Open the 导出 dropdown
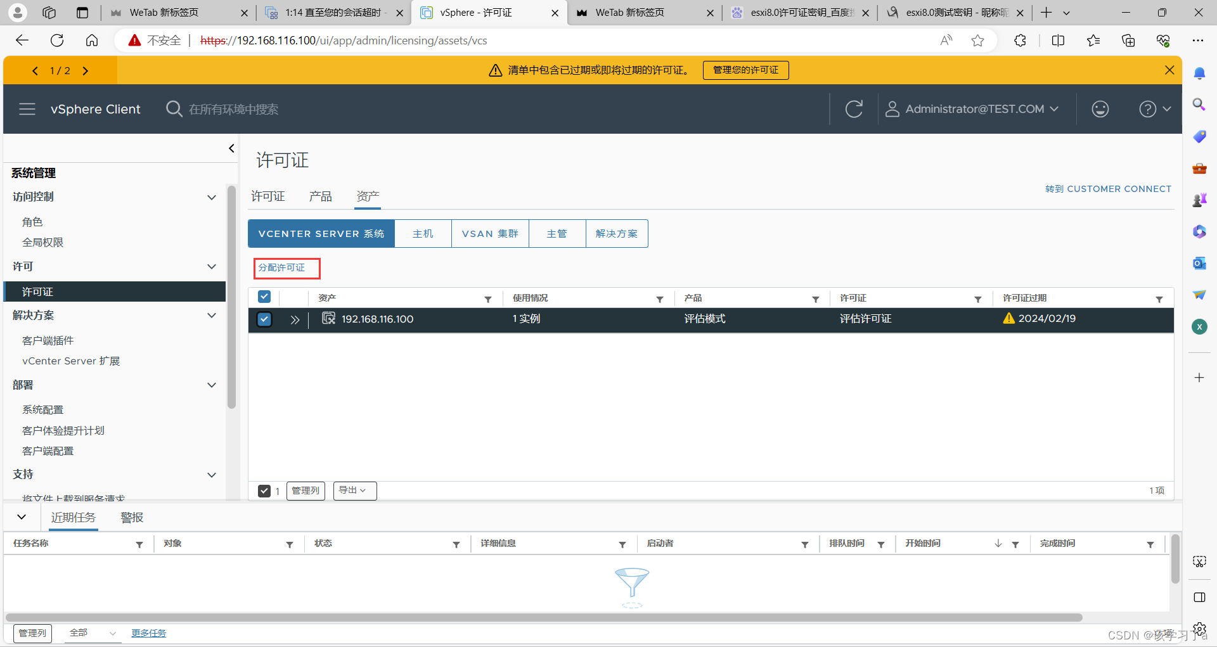 (x=355, y=490)
